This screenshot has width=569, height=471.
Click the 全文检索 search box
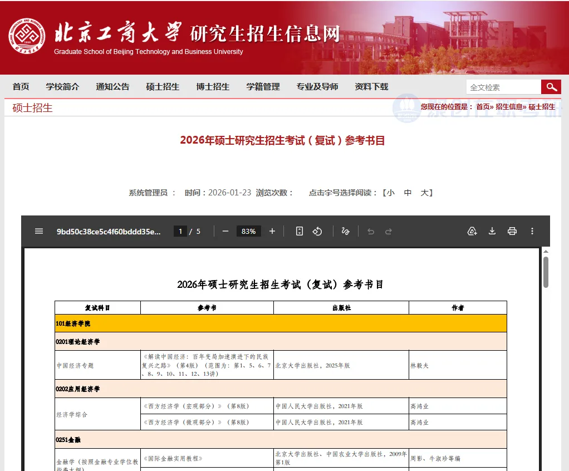pyautogui.click(x=504, y=87)
